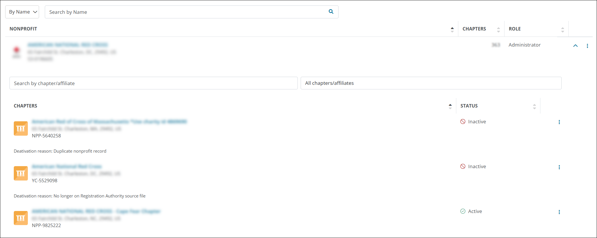
Task: Open chapter name link above NPP-5640258
Action: [x=109, y=122]
